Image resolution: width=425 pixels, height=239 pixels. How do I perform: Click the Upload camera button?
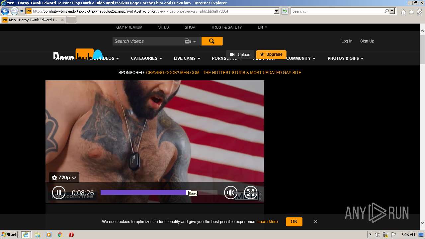click(x=240, y=55)
